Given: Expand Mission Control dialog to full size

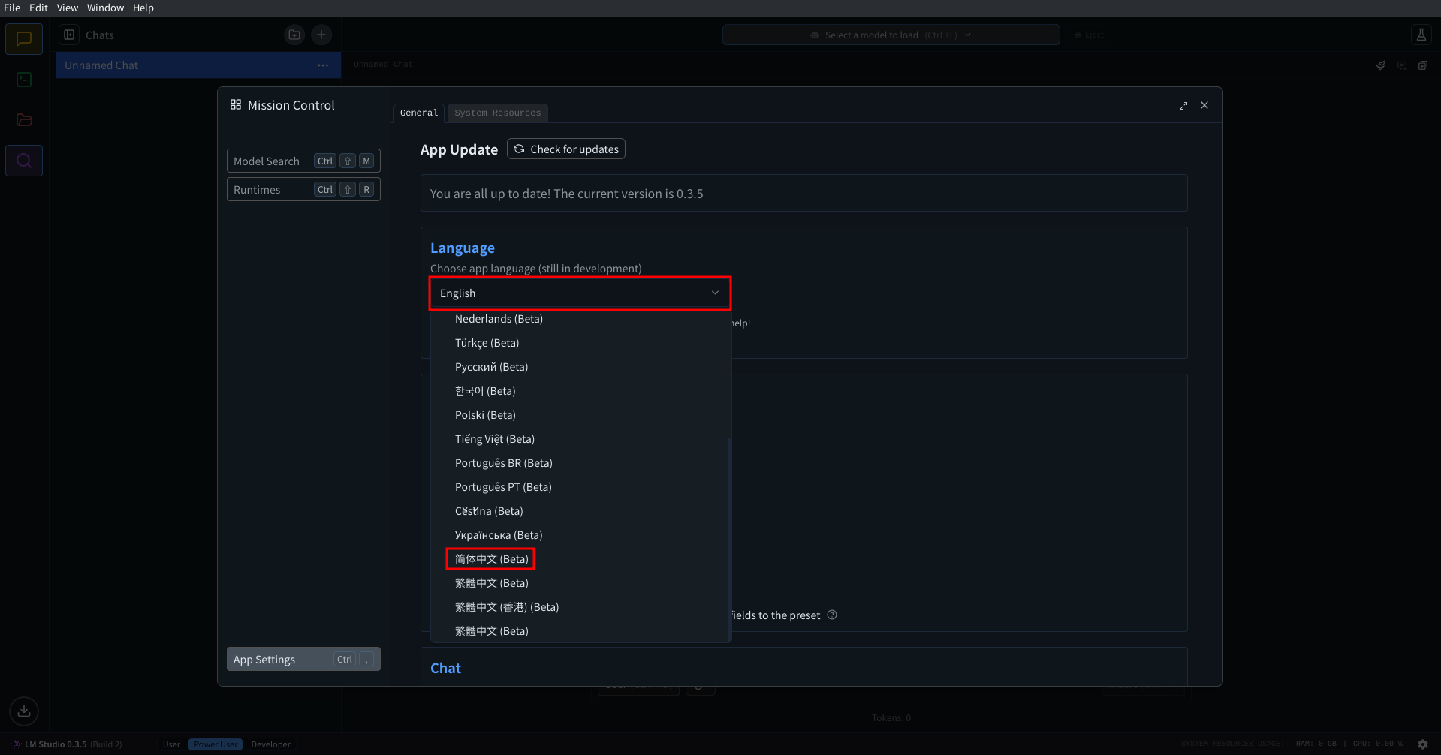Looking at the screenshot, I should click(1183, 106).
